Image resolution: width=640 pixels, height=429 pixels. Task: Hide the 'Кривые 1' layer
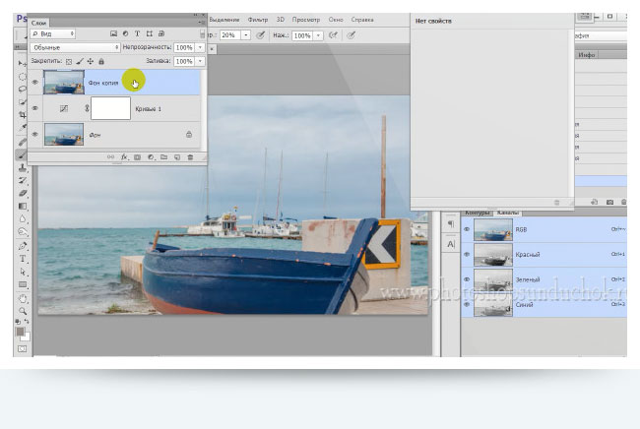[35, 108]
